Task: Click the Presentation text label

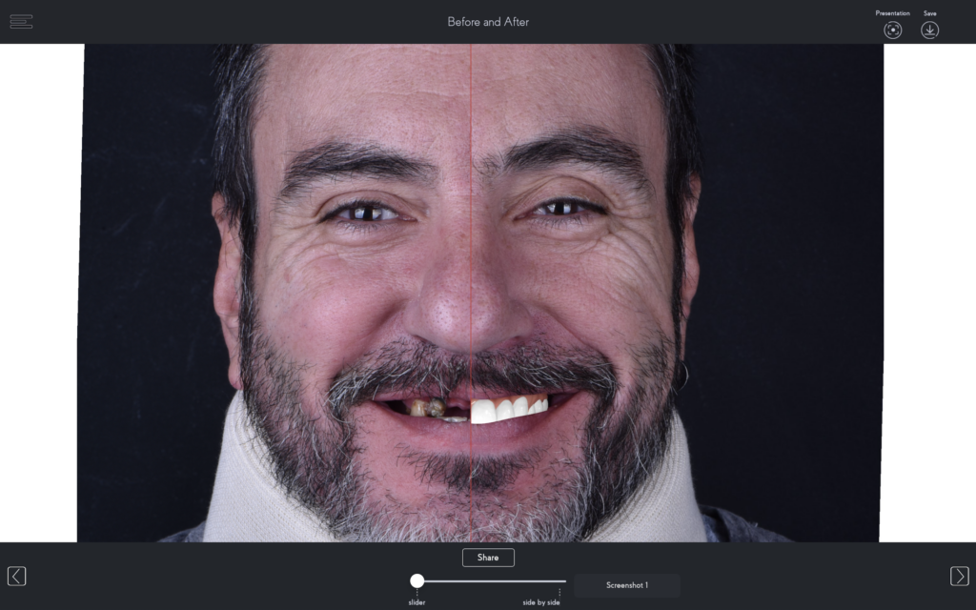Action: 892,13
